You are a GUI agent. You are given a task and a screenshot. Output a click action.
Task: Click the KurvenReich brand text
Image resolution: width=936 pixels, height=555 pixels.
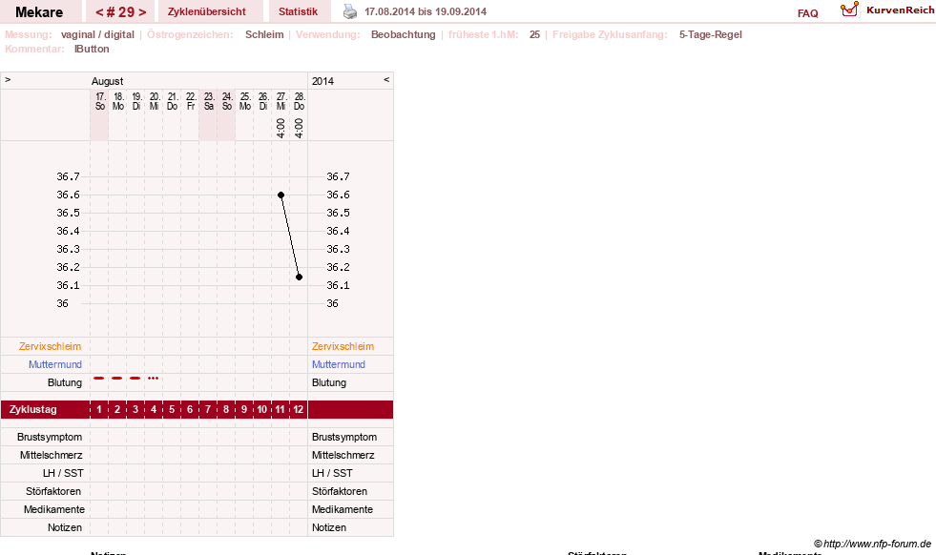click(900, 10)
